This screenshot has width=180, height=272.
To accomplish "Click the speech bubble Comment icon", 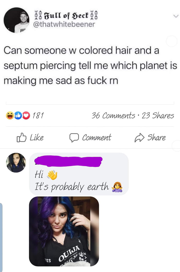I will [x=74, y=138].
